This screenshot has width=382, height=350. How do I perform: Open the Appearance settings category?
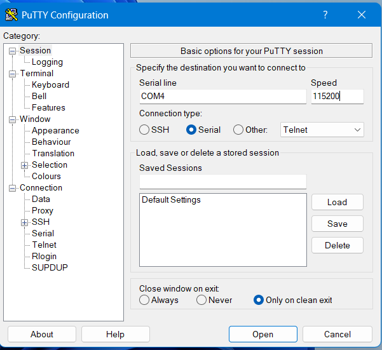click(55, 130)
